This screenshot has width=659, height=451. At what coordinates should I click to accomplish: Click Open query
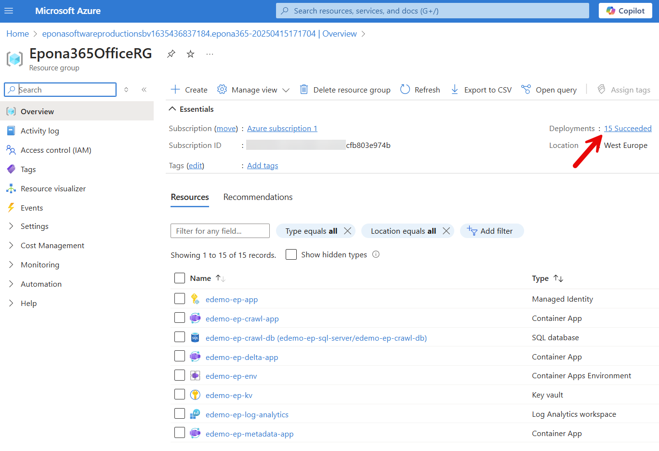pyautogui.click(x=549, y=90)
